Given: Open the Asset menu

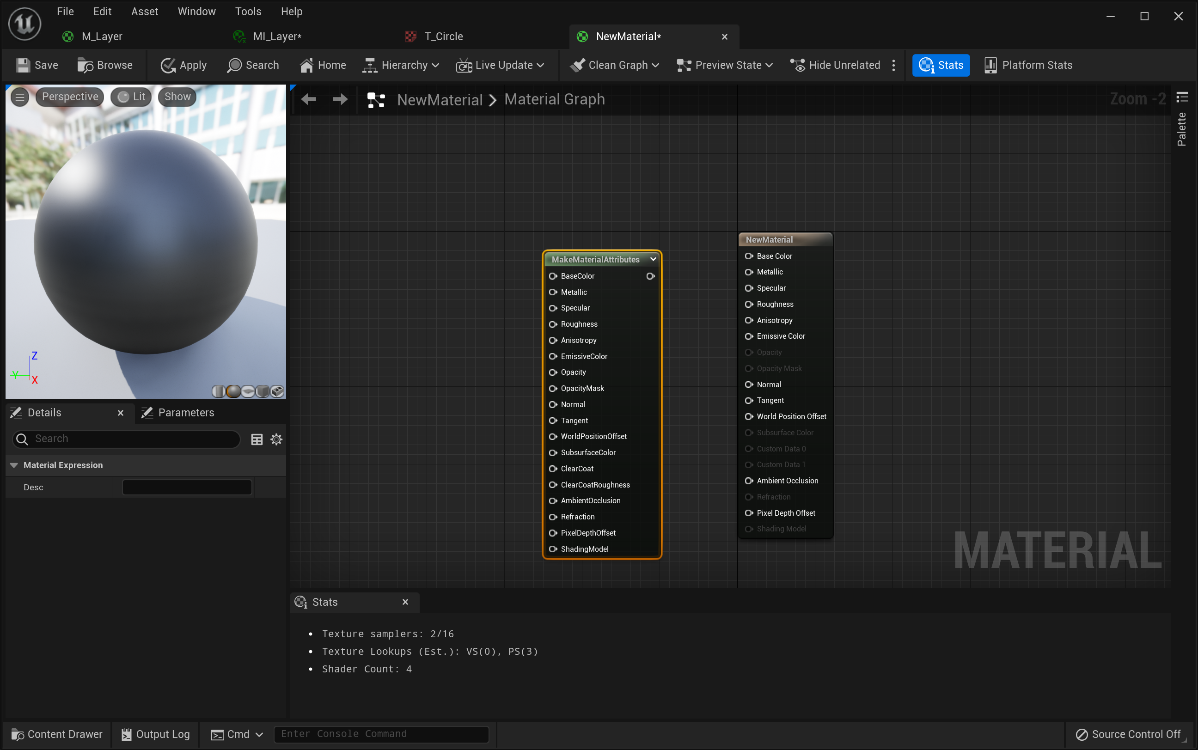Looking at the screenshot, I should click(x=144, y=12).
